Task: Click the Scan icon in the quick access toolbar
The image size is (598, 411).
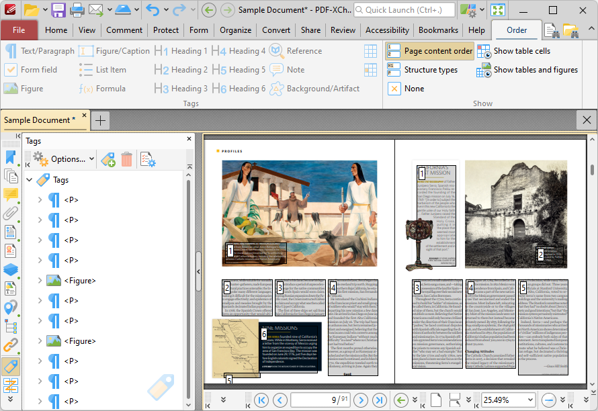Action: [x=123, y=10]
